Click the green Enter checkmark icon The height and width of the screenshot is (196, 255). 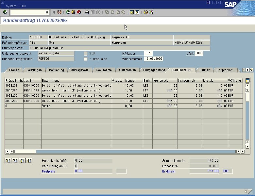tap(5, 12)
